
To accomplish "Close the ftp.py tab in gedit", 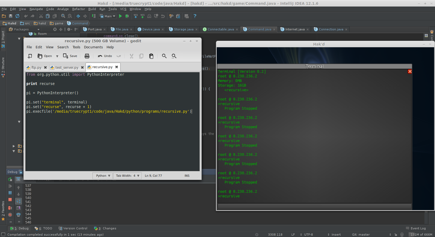I will pyautogui.click(x=45, y=68).
